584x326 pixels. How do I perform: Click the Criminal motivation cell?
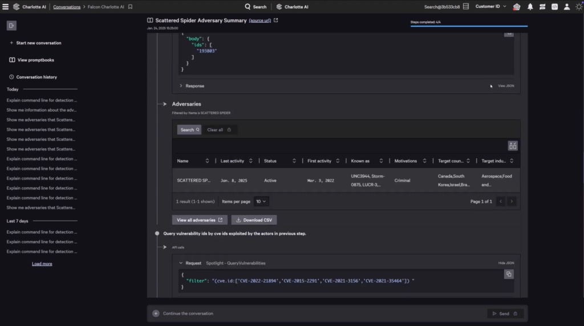402,181
